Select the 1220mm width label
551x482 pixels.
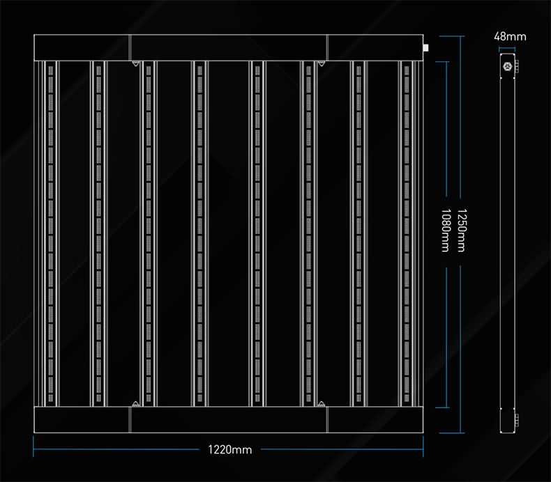pyautogui.click(x=229, y=450)
